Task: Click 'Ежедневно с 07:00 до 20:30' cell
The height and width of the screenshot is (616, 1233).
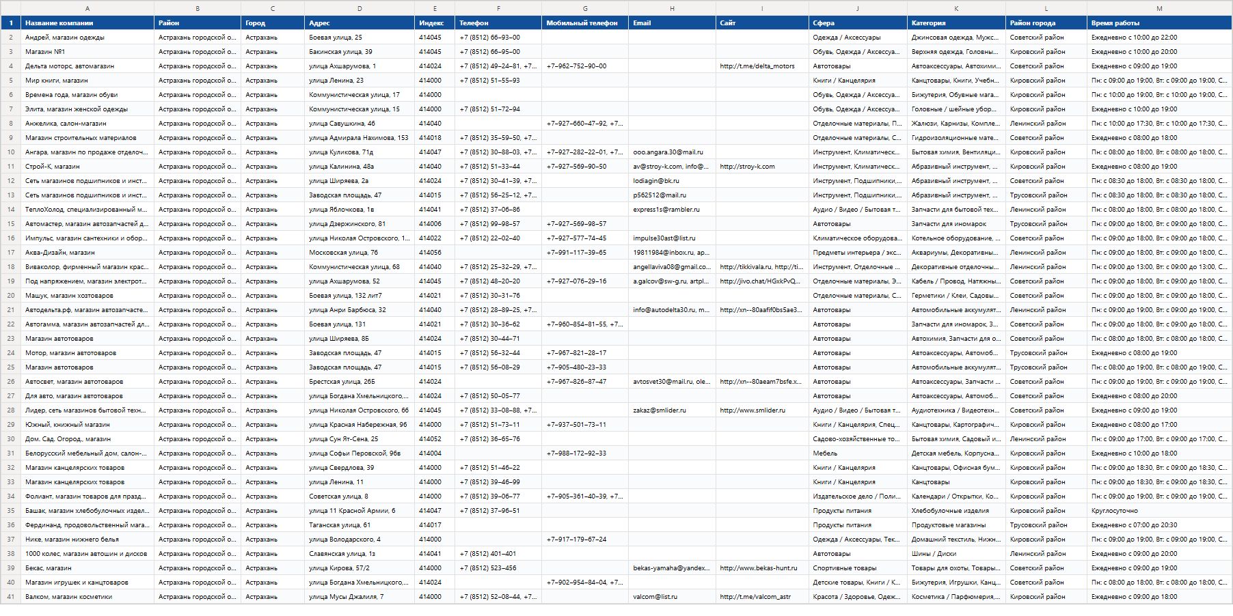Action: [1159, 525]
